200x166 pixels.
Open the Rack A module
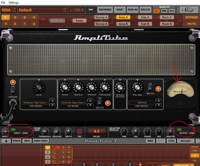click(167, 17)
